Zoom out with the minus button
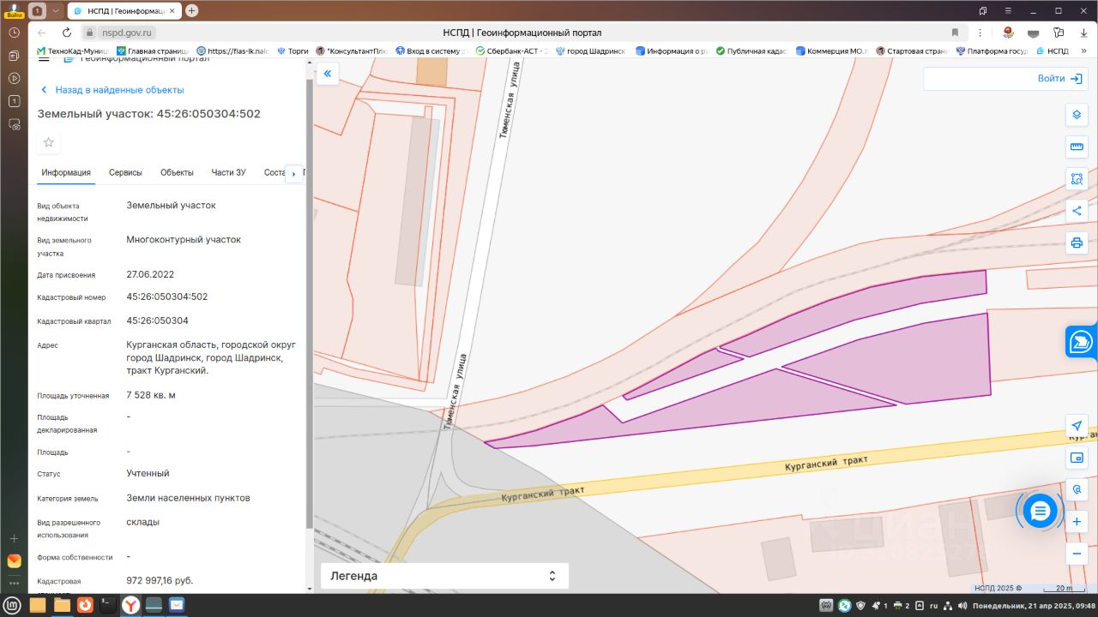This screenshot has height=617, width=1098. tap(1077, 554)
